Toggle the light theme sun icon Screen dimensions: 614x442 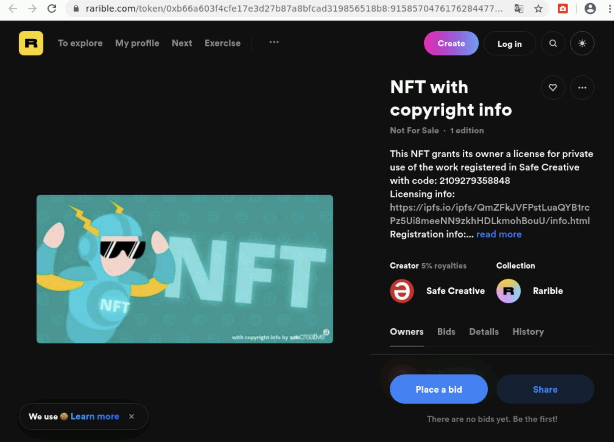(582, 43)
